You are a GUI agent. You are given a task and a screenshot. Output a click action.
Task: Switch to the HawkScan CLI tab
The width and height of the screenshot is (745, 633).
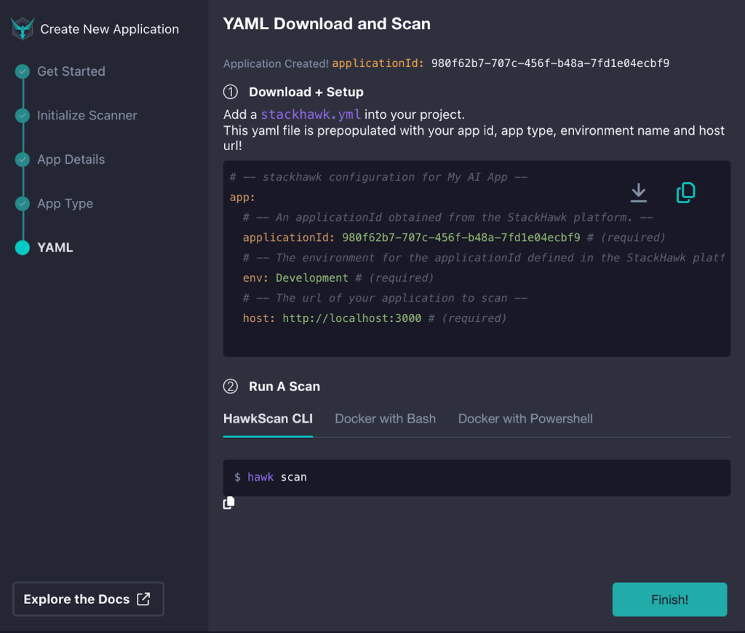click(268, 419)
